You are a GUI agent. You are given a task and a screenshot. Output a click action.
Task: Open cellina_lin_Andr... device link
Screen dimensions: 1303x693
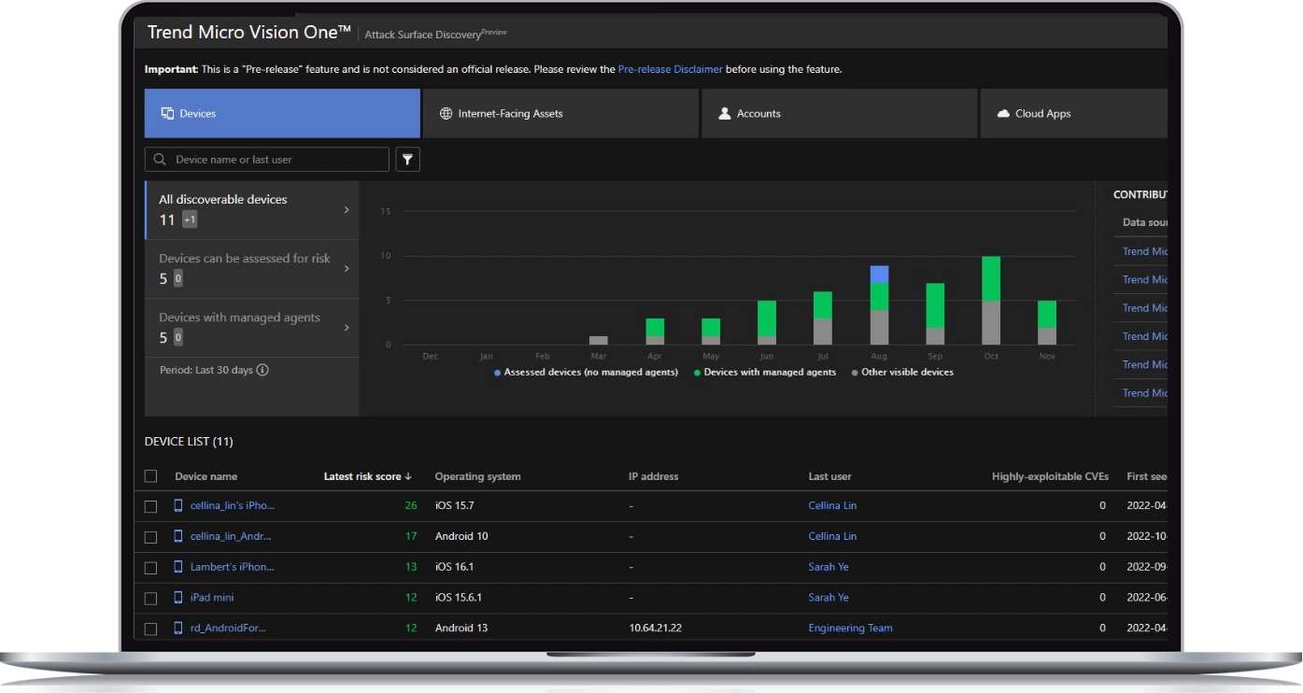tap(231, 536)
